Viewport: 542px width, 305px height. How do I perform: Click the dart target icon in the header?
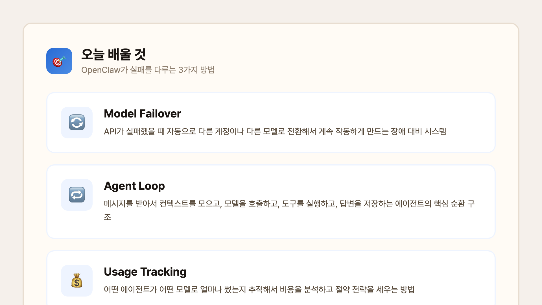(59, 61)
